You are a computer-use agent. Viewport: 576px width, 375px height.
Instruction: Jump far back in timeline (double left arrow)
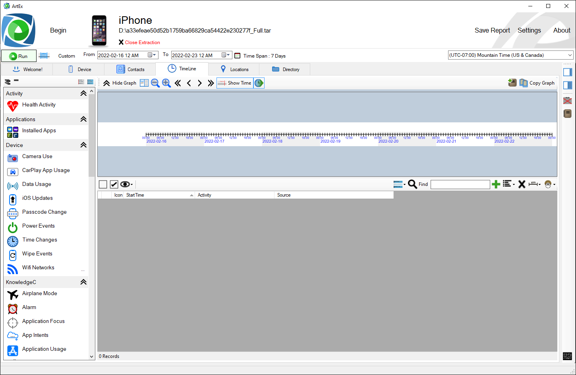[178, 83]
